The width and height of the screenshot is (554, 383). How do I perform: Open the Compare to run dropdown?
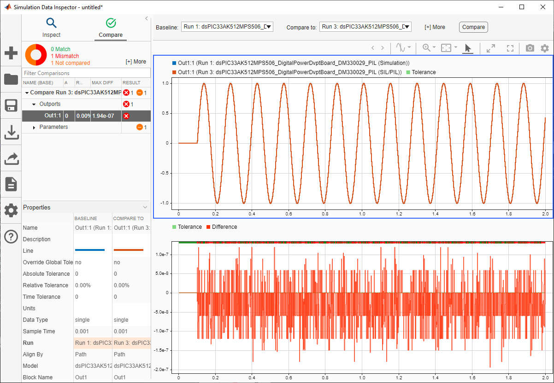point(365,27)
